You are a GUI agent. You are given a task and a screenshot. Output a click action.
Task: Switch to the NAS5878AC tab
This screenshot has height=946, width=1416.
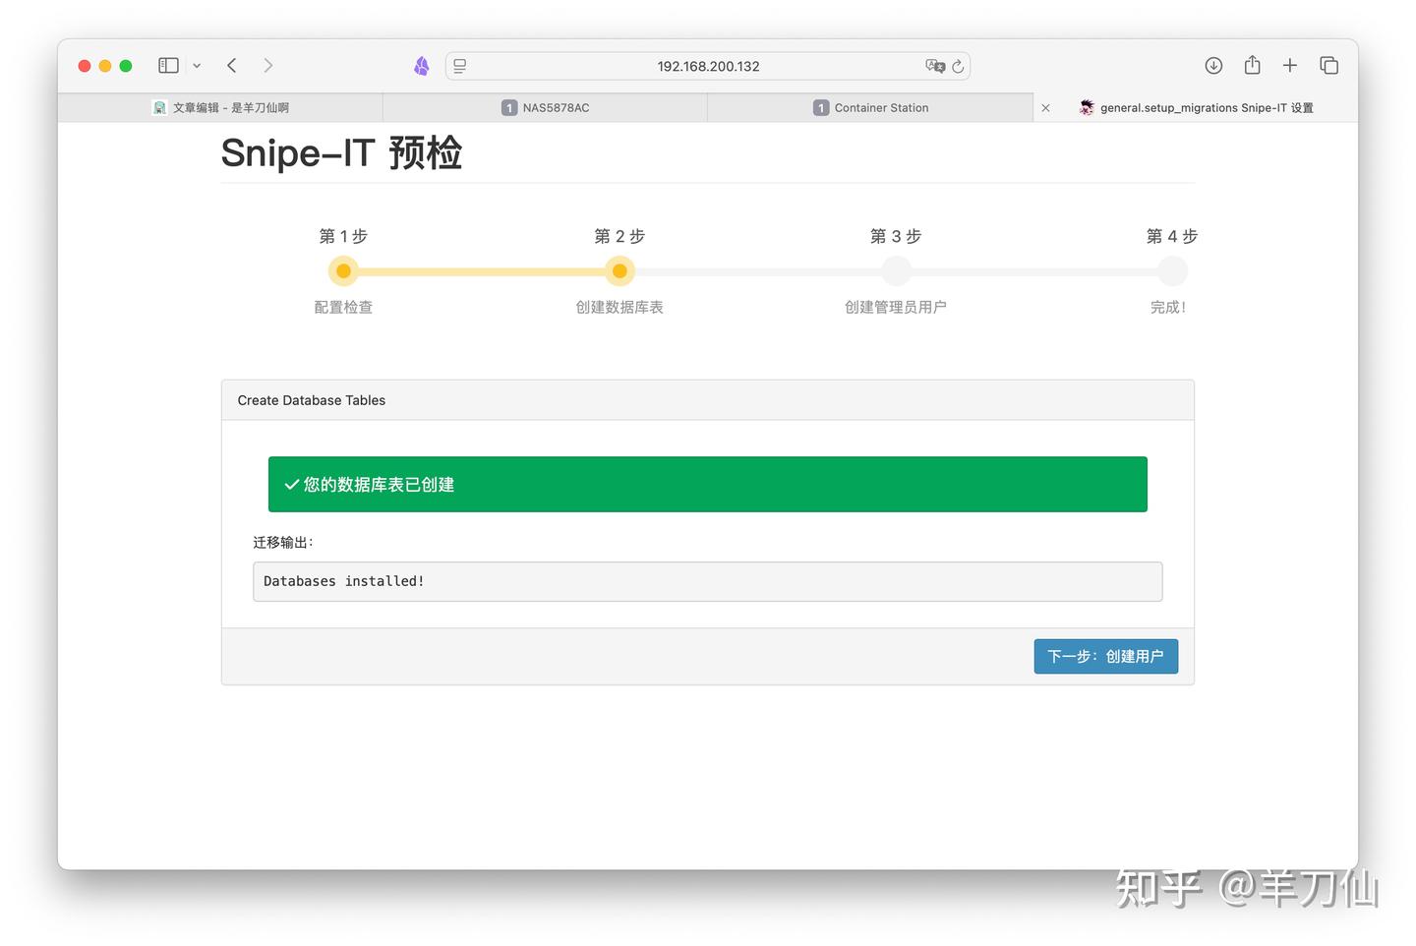tap(545, 107)
